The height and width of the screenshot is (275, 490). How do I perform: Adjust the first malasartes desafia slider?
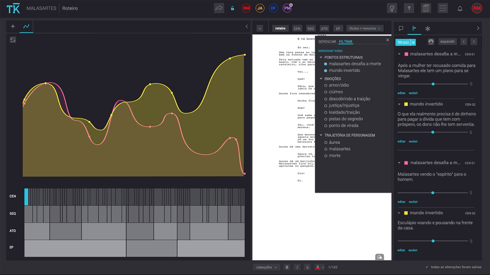click(433, 84)
